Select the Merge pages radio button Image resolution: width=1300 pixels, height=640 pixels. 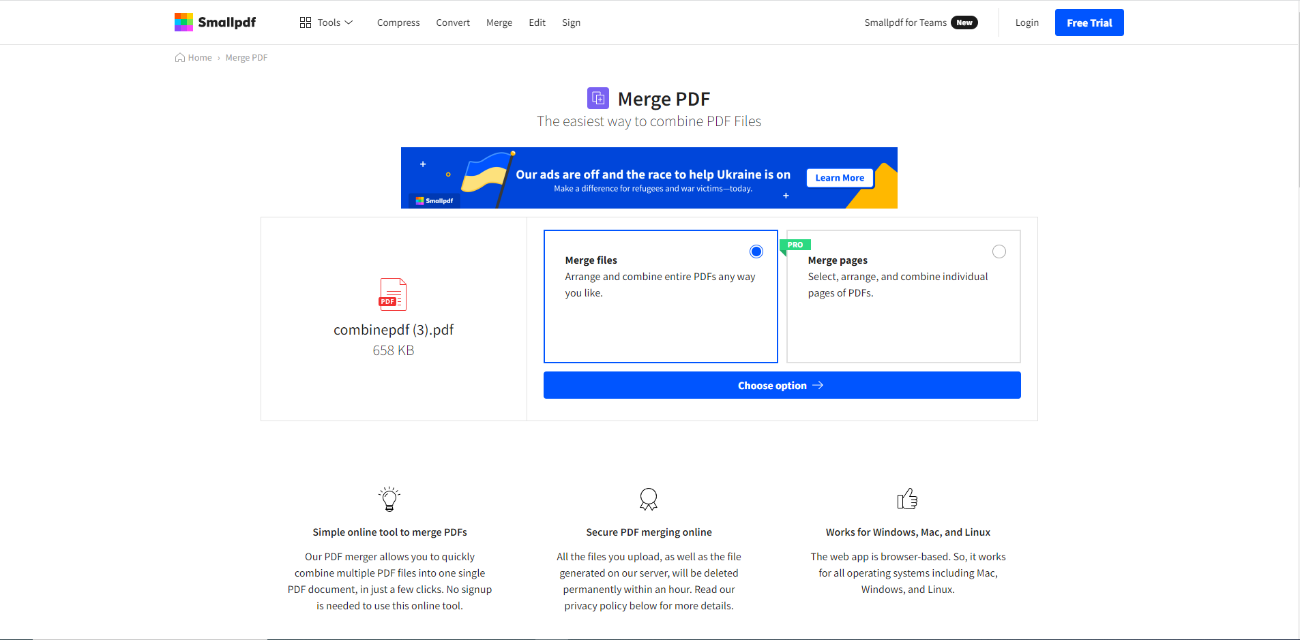[999, 252]
